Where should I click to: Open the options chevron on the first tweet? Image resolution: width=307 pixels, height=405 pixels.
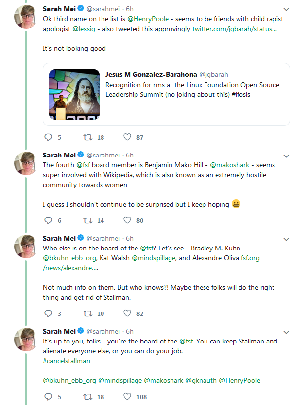[x=286, y=9]
